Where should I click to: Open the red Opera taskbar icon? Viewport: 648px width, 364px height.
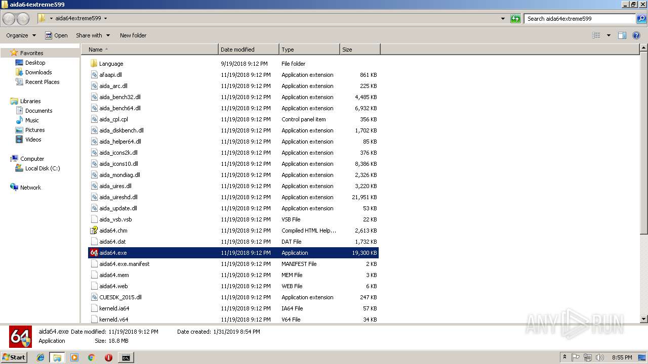pyautogui.click(x=108, y=357)
